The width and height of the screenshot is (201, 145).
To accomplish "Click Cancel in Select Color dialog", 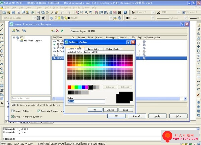I will coord(110,110).
